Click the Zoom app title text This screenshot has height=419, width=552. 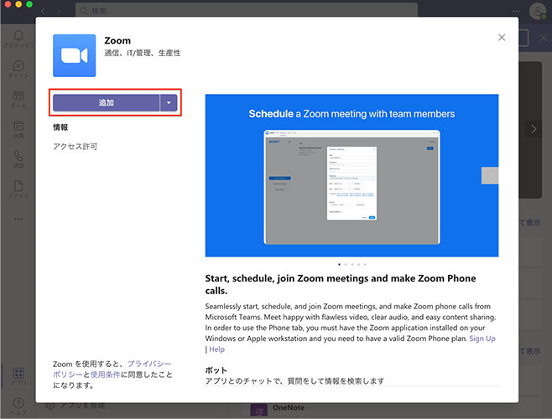click(117, 41)
